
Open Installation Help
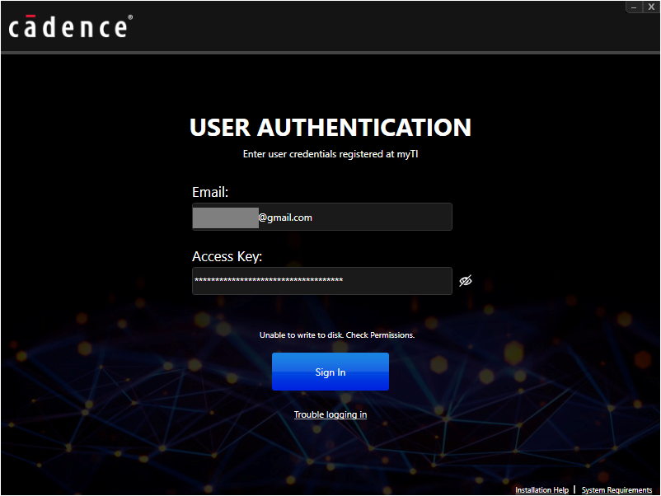coord(541,489)
